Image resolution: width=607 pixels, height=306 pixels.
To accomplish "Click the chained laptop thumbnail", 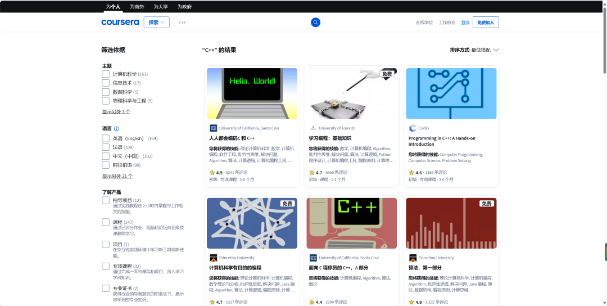I will 351,93.
